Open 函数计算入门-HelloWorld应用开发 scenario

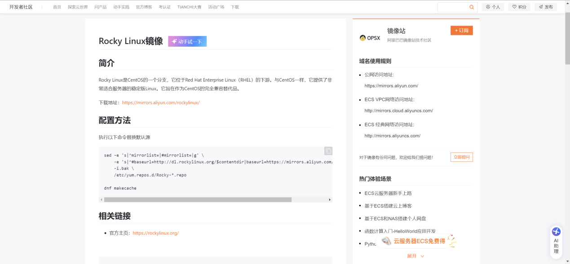[400, 231]
